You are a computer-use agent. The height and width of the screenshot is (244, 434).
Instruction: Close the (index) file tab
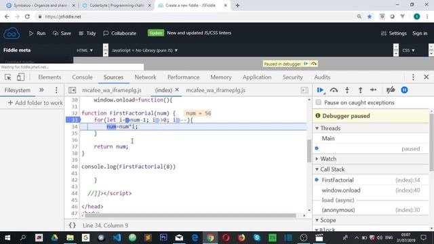click(177, 90)
